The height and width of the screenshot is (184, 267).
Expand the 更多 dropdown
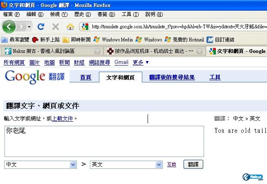click(x=141, y=62)
